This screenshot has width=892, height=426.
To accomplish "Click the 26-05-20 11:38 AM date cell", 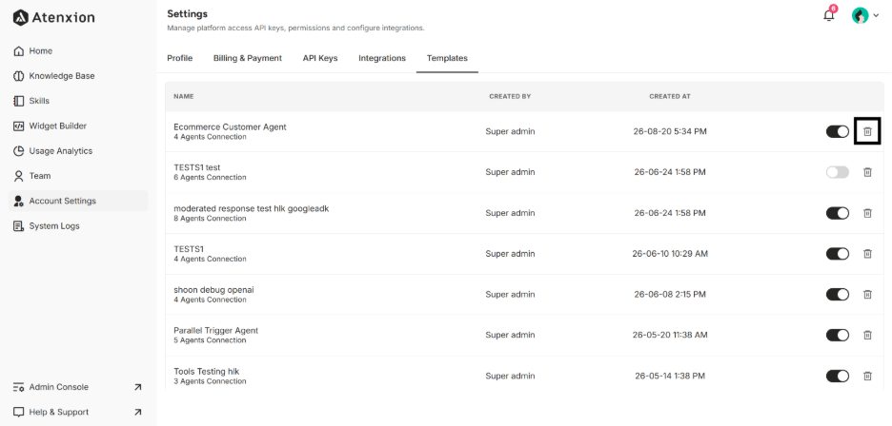I will 670,335.
